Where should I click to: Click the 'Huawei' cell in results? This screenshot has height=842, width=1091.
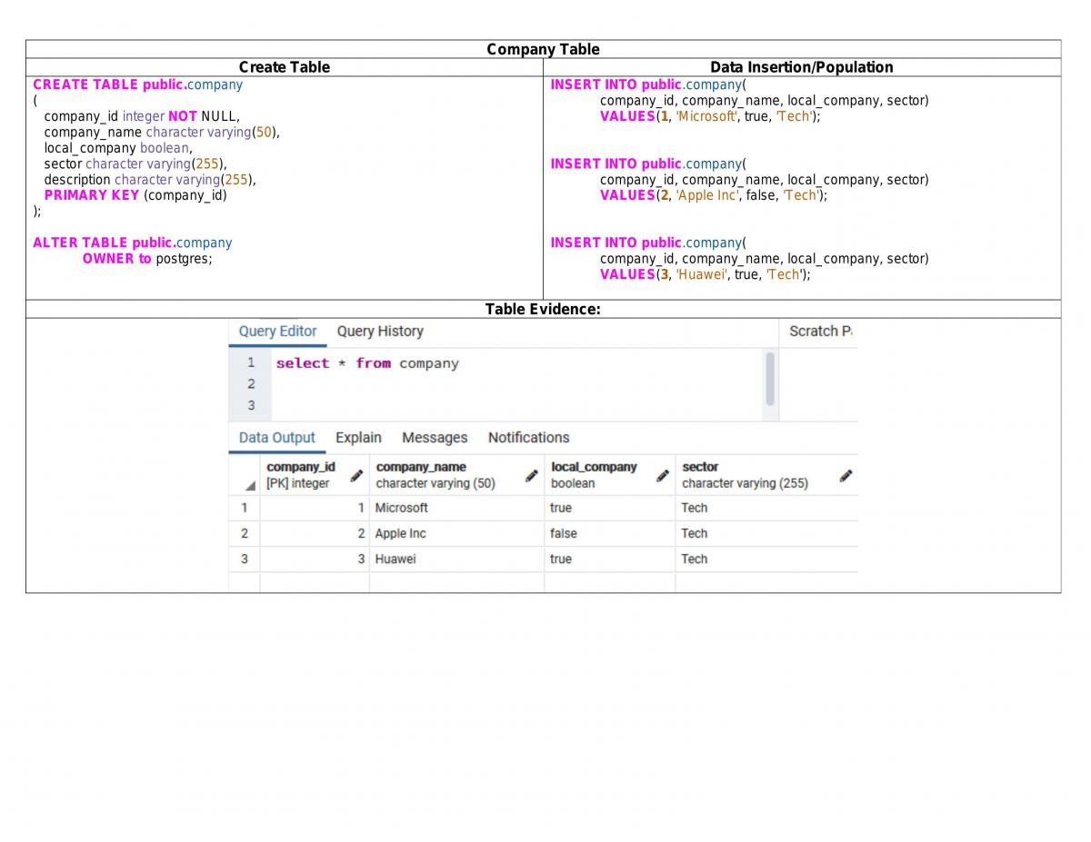click(x=456, y=559)
